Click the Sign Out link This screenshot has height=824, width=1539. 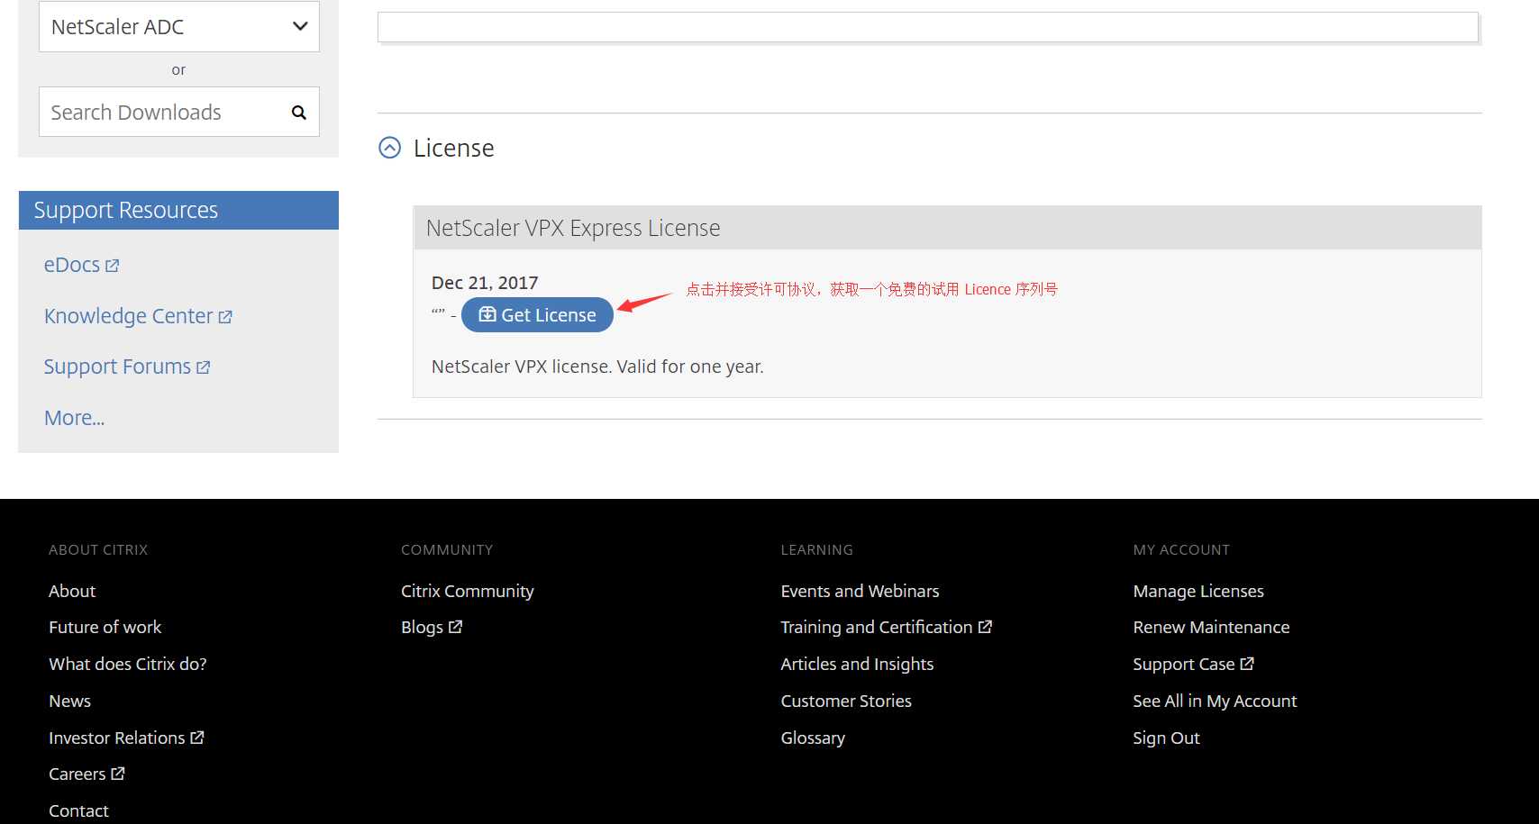(x=1167, y=738)
